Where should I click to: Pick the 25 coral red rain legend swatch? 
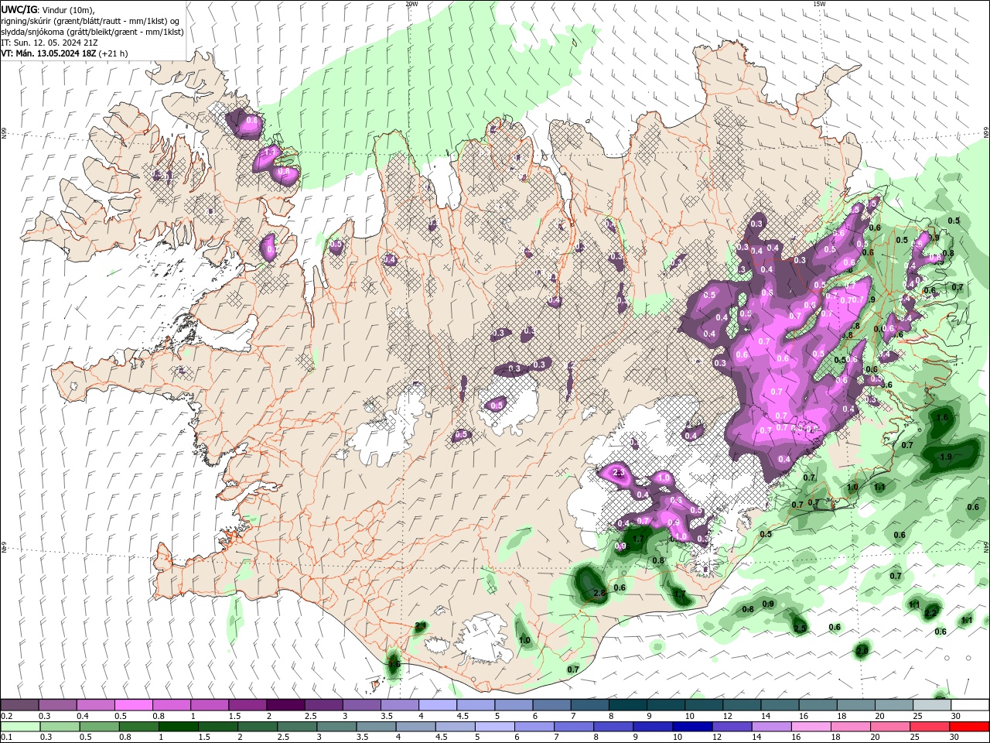930,727
